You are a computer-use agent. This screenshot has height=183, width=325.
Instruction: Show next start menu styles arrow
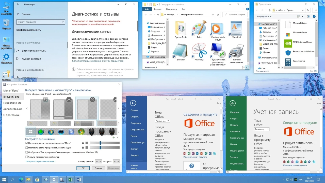point(118,109)
